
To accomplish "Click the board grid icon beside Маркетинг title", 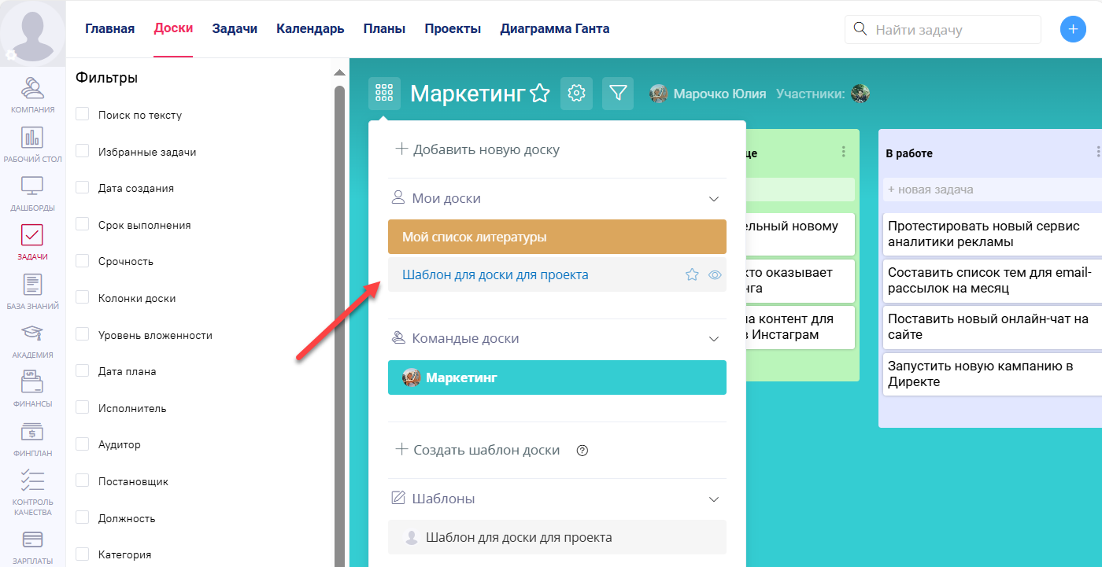I will tap(384, 93).
